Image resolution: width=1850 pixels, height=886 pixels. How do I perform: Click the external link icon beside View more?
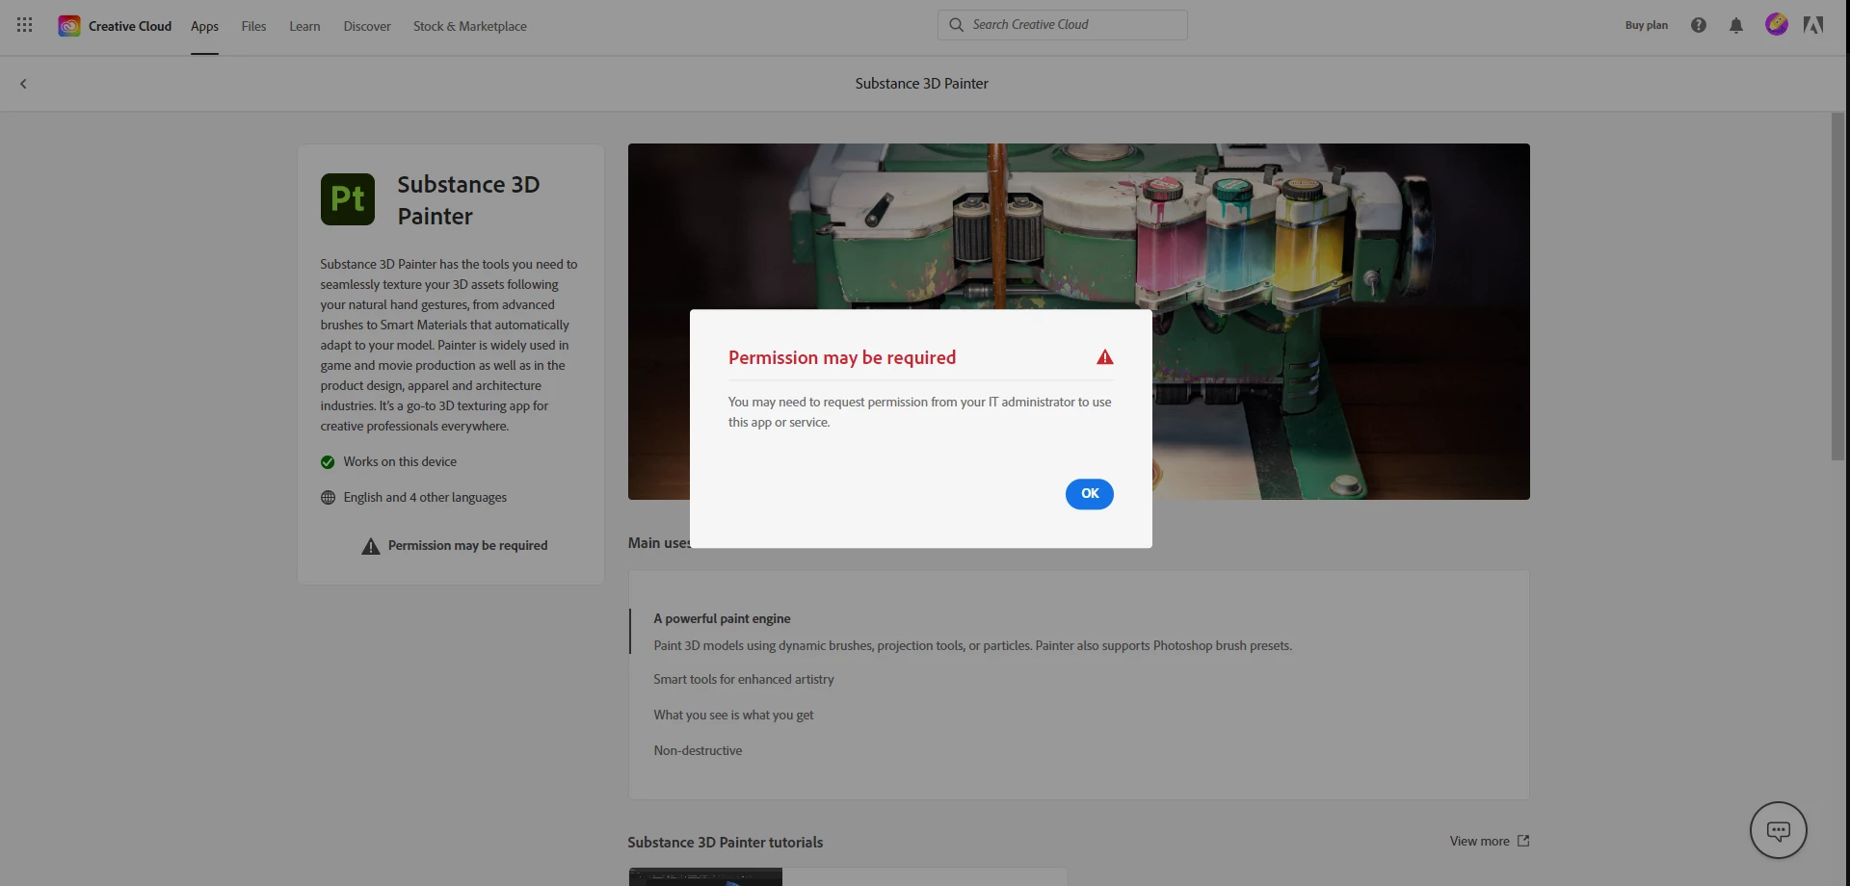pos(1523,841)
